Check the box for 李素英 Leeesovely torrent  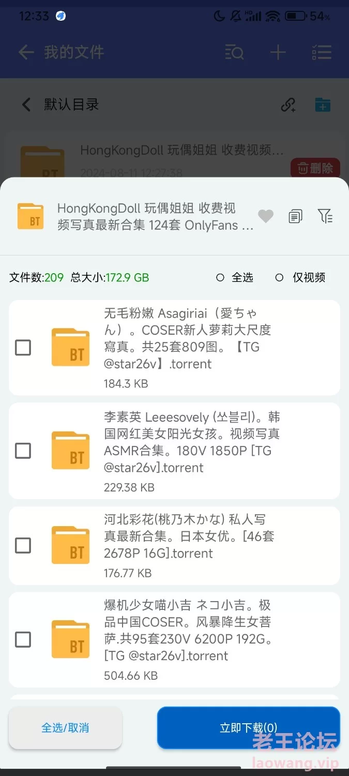(x=23, y=451)
